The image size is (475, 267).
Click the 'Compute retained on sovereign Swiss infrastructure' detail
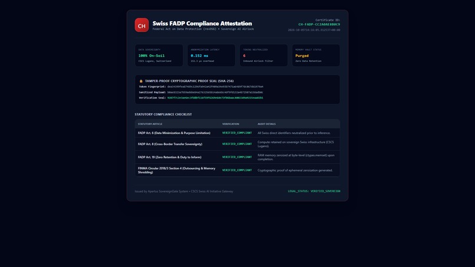tap(296, 144)
